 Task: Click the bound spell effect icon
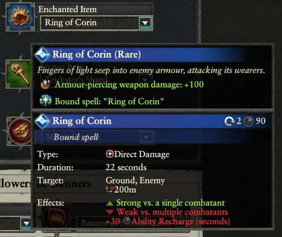(45, 101)
